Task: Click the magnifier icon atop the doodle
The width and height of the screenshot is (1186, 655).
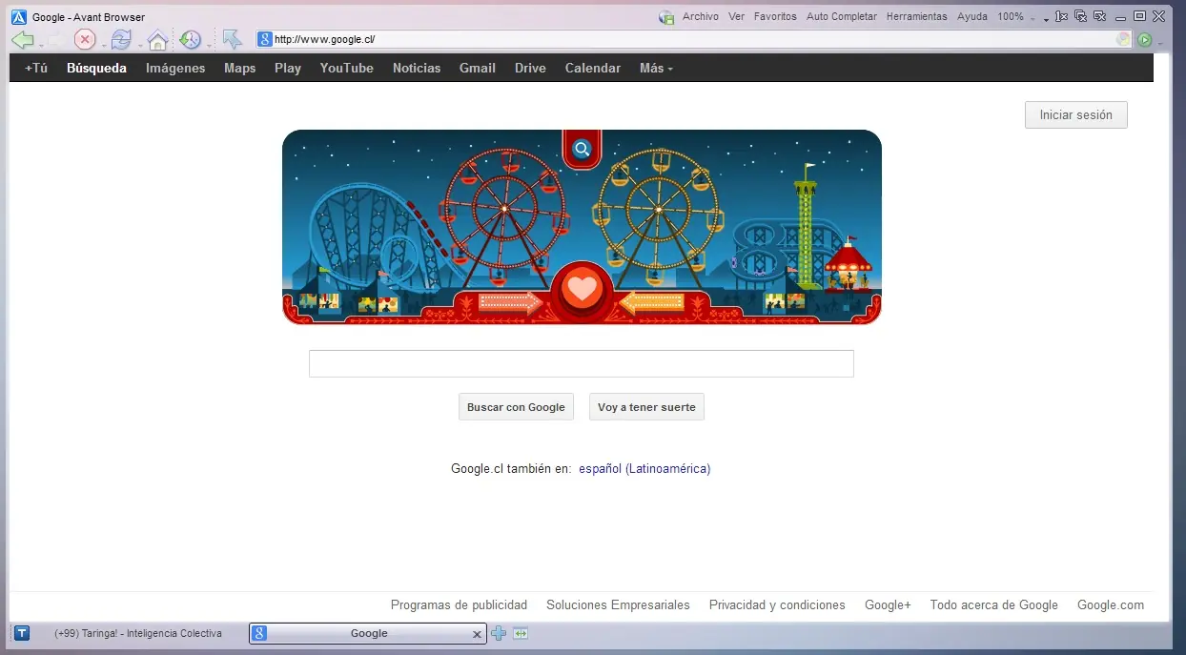Action: (582, 149)
